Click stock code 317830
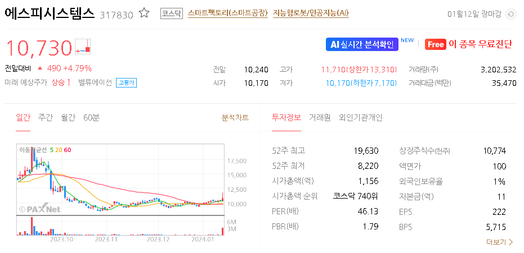Viewport: 524px width, 253px height. coord(117,15)
